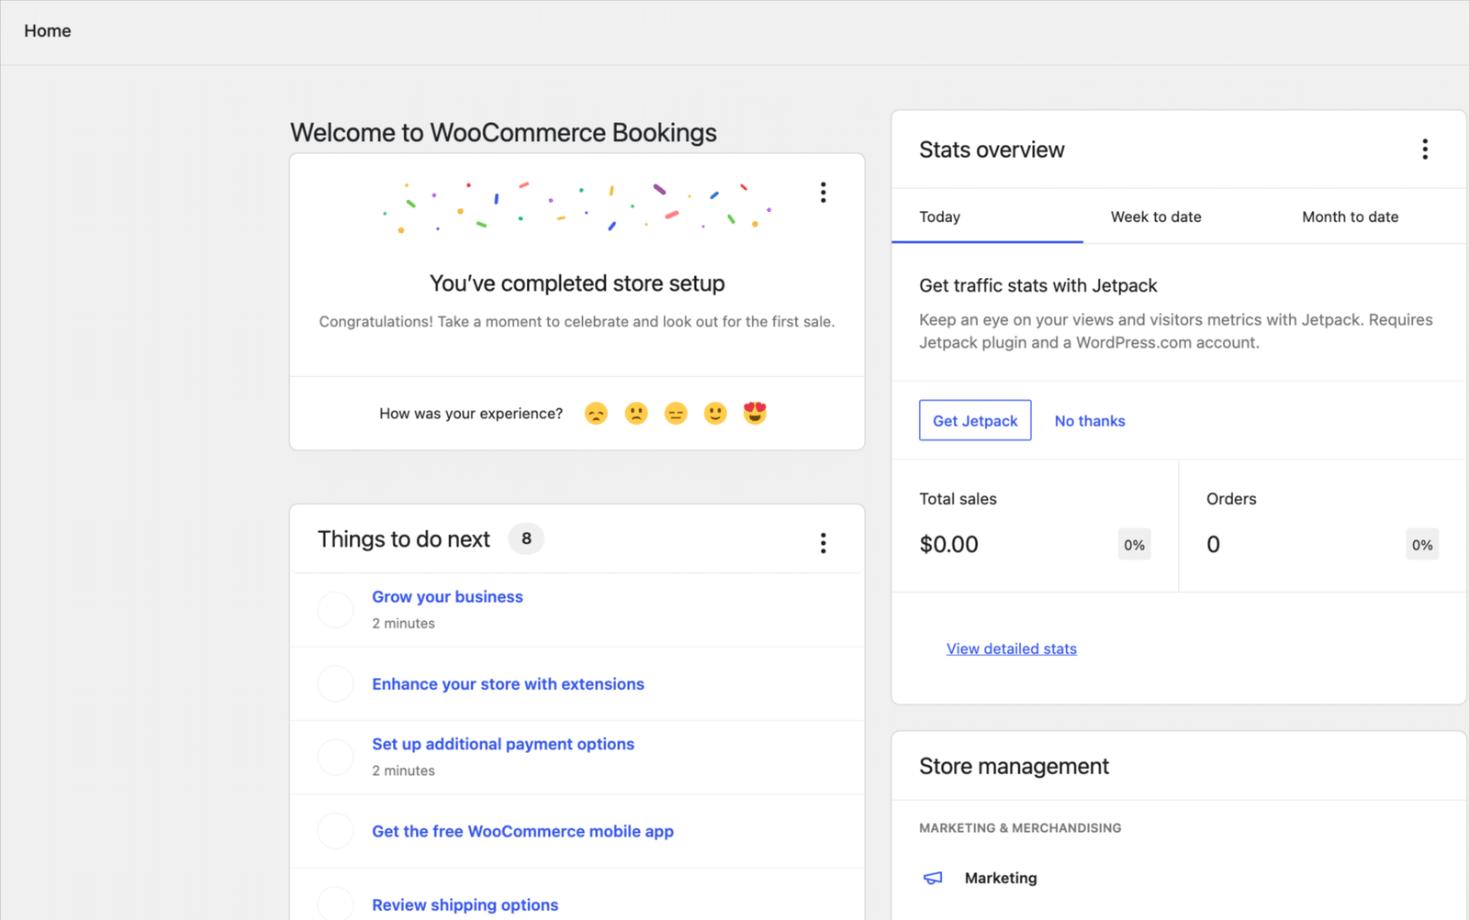
Task: Mark Enhance your store with extensions circle
Action: point(335,684)
